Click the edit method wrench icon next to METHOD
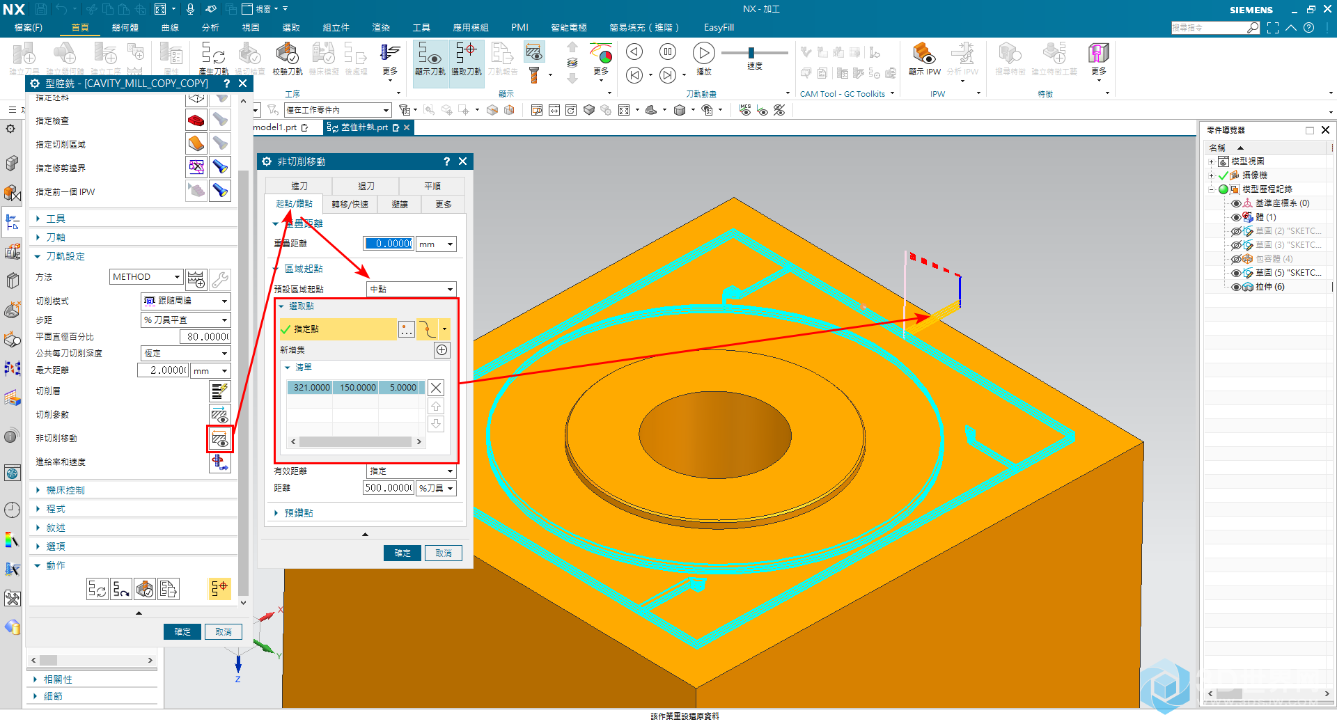Viewport: 1337px width, 724px height. coord(220,279)
